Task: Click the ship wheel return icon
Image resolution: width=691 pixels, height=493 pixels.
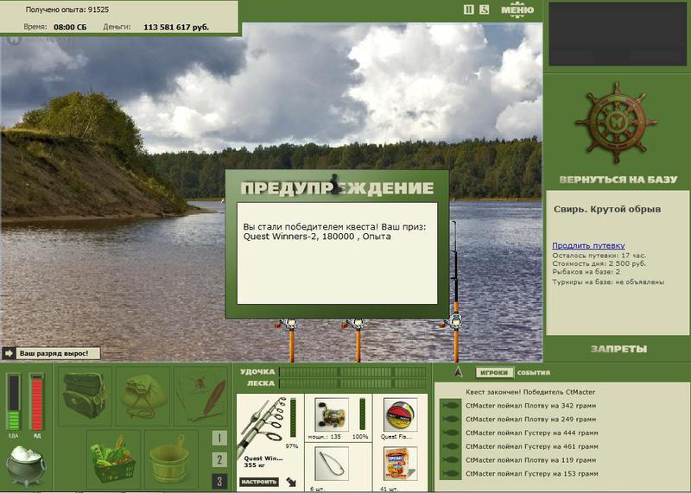Action: [x=616, y=122]
